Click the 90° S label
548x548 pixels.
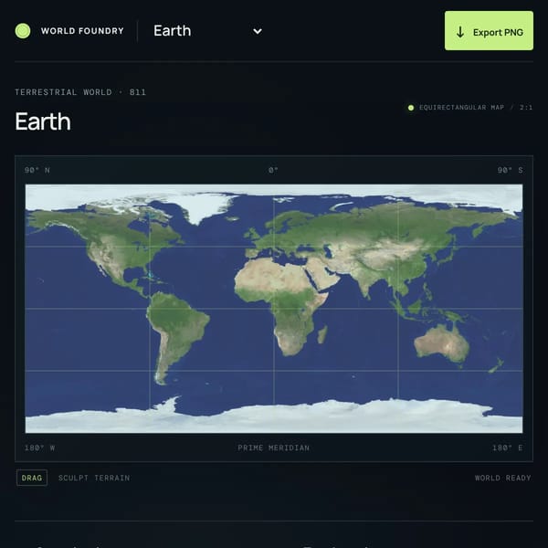tap(510, 170)
